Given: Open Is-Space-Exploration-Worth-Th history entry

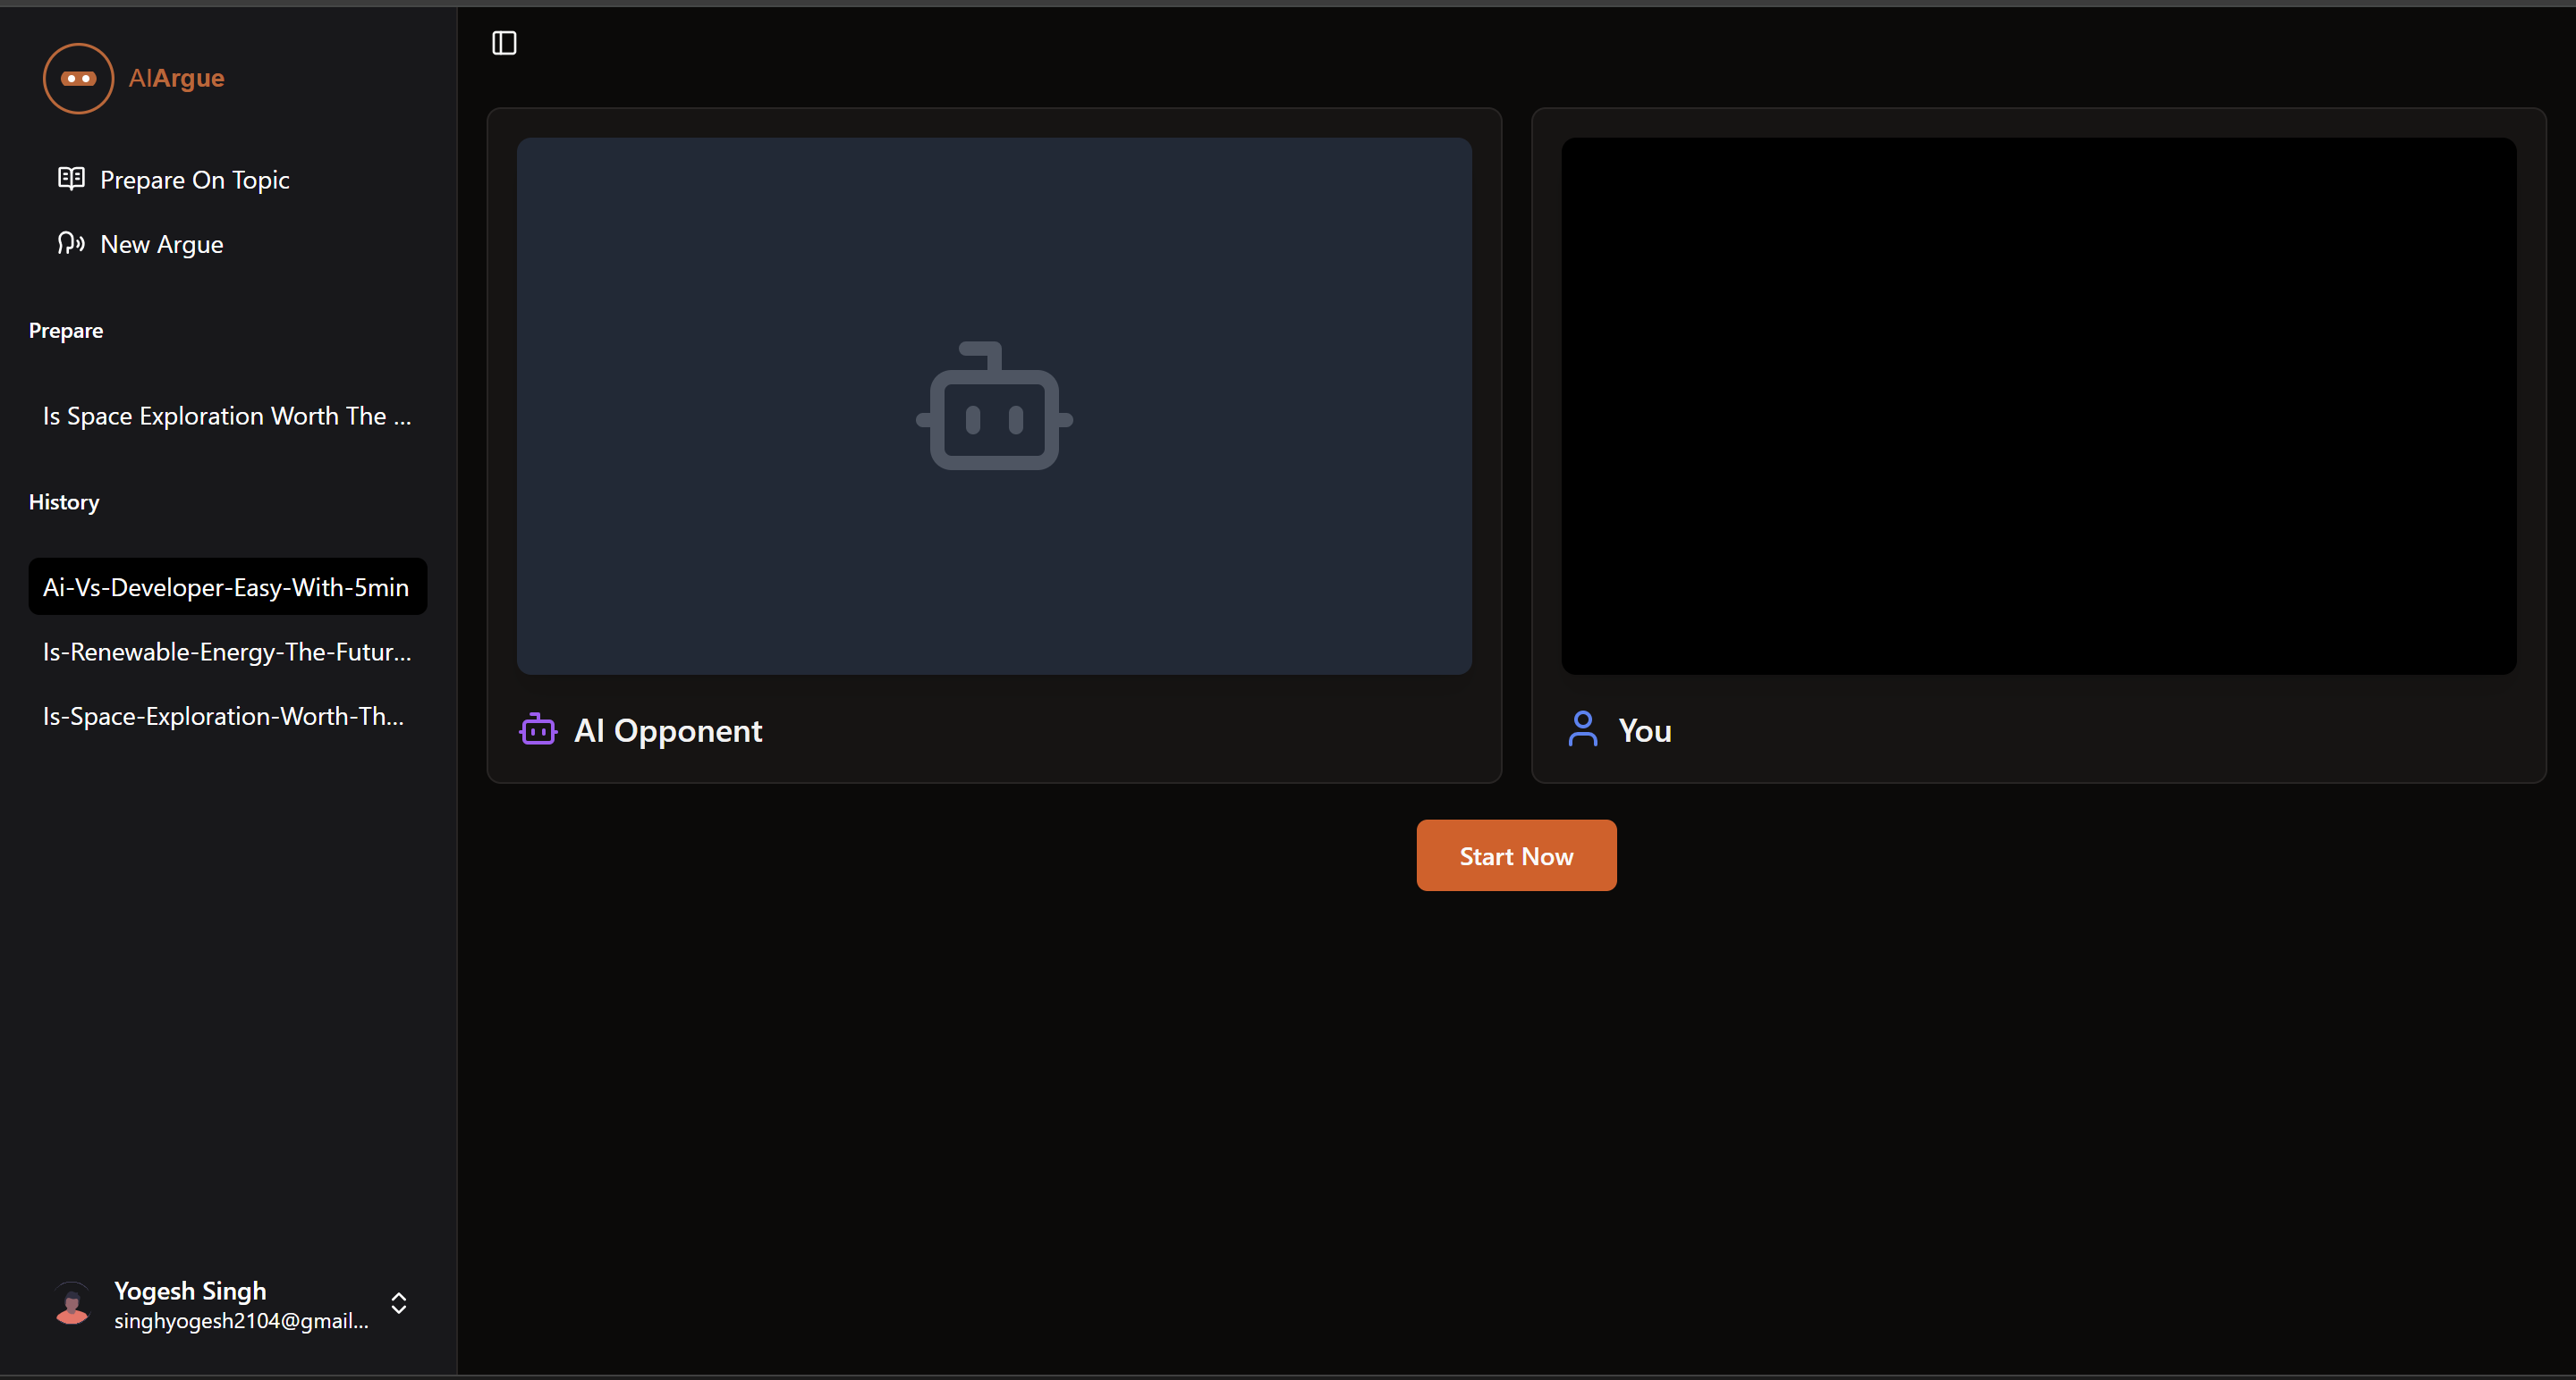Looking at the screenshot, I should 224,716.
